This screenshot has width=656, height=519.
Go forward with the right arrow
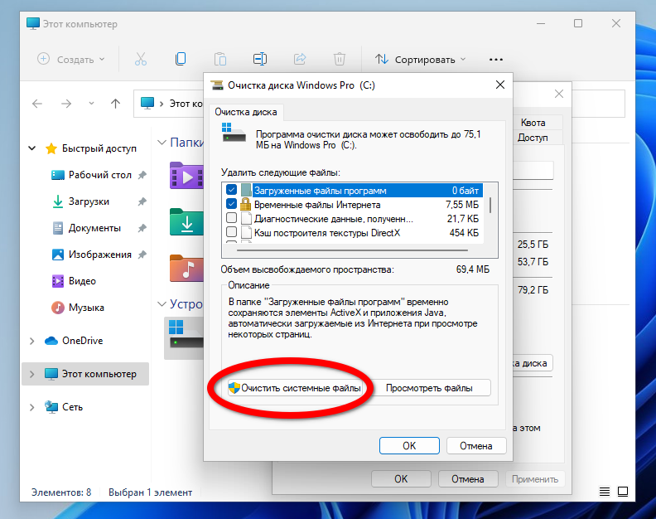66,104
